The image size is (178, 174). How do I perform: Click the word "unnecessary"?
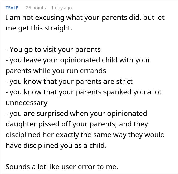click(26, 103)
